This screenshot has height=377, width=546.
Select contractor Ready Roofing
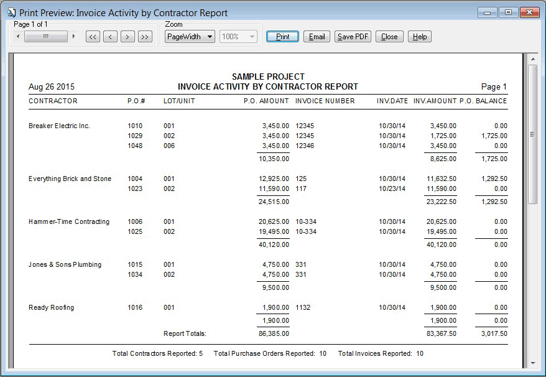tap(51, 307)
